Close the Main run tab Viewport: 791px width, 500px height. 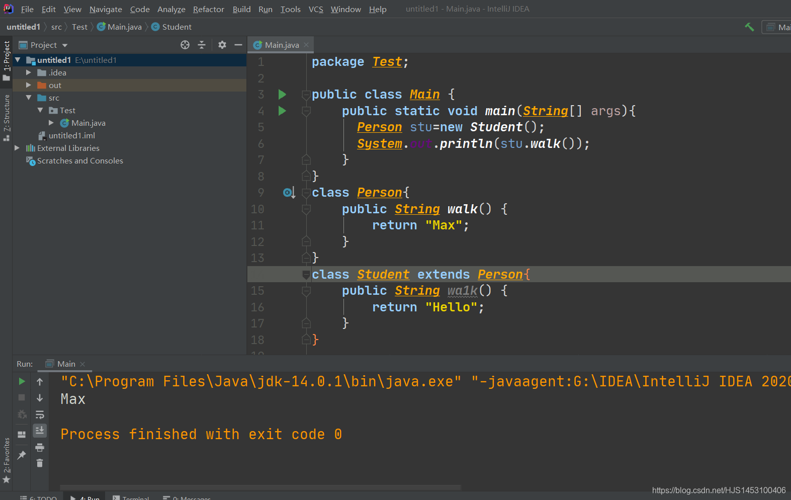(82, 364)
